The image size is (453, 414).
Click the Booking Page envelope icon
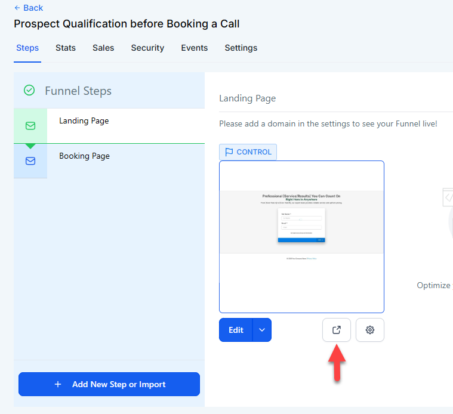30,161
